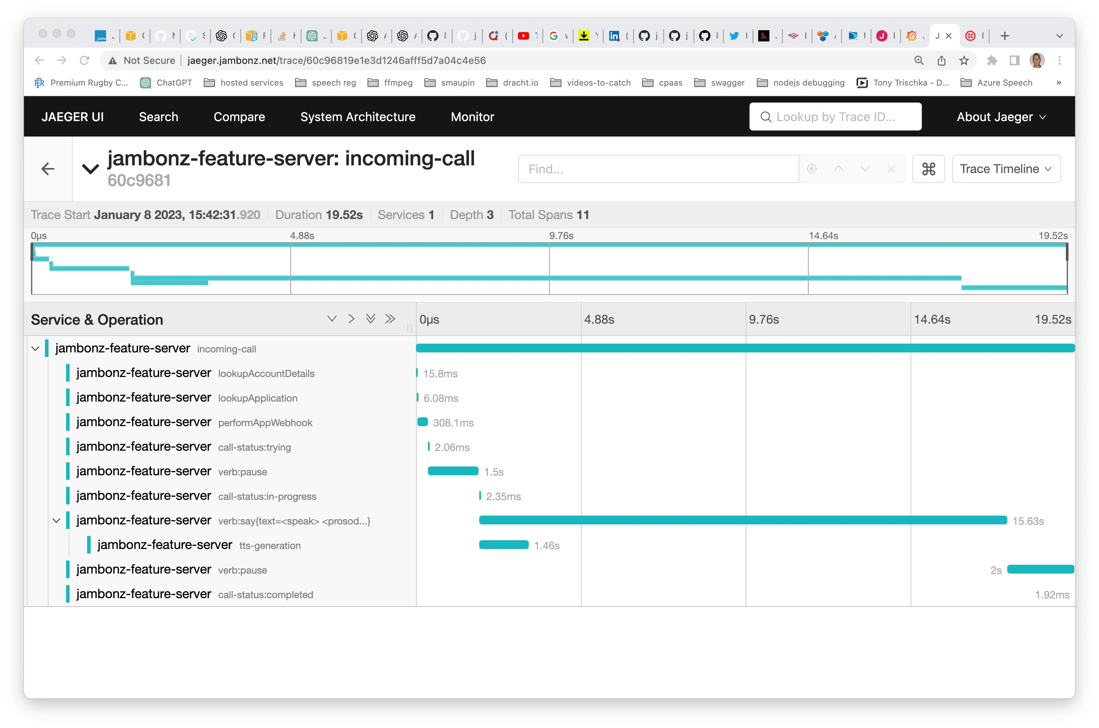Close the active Jaeger tab
The image size is (1099, 728).
[x=949, y=36]
